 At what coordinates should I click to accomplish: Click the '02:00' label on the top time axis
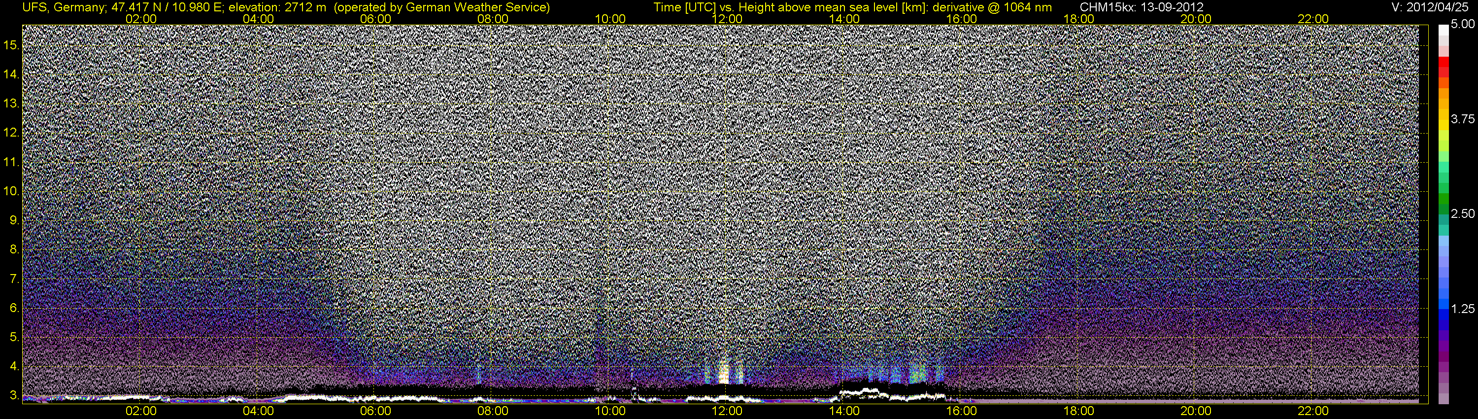pos(141,18)
